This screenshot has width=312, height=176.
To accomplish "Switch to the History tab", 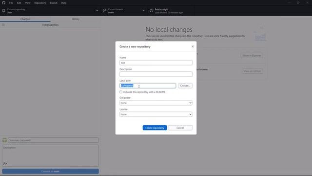I will 76,19.
